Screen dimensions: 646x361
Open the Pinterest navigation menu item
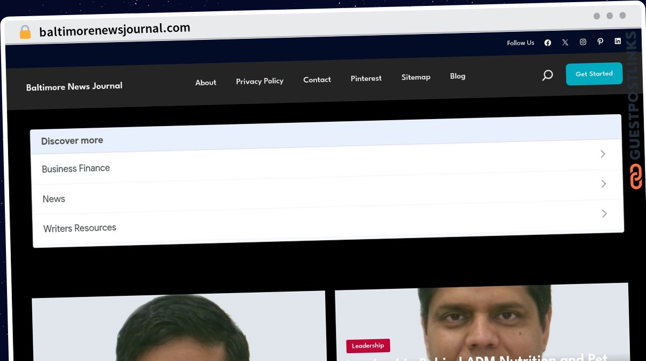[x=366, y=78]
